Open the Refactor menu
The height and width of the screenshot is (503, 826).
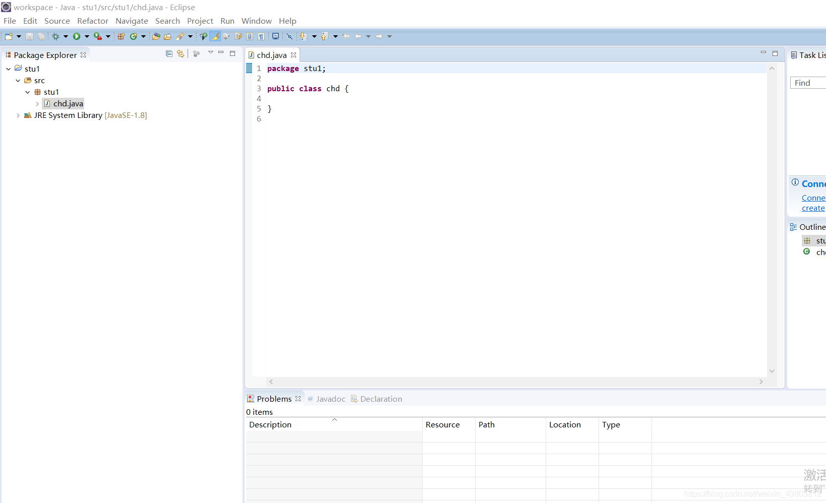tap(93, 21)
